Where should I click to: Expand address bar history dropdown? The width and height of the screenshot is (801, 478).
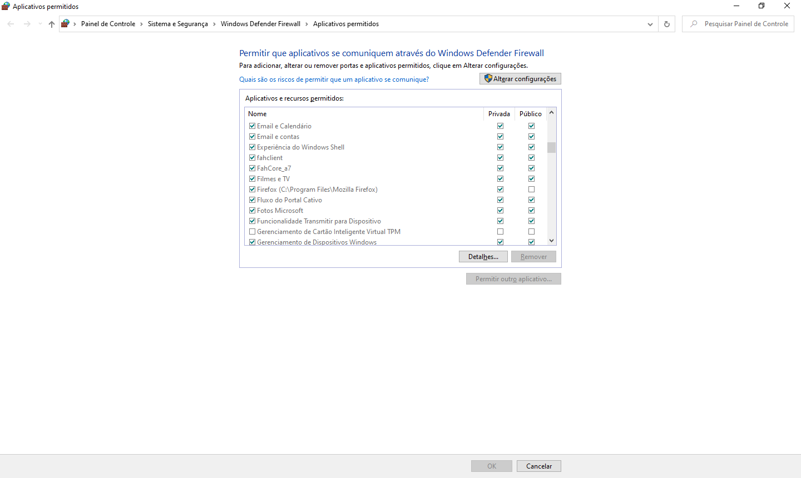650,24
